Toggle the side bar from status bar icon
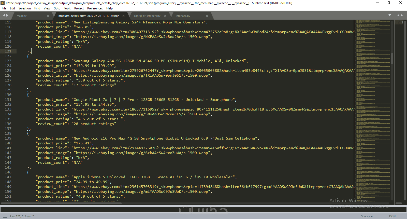Screen dimensions: 407x219 coord(5,216)
